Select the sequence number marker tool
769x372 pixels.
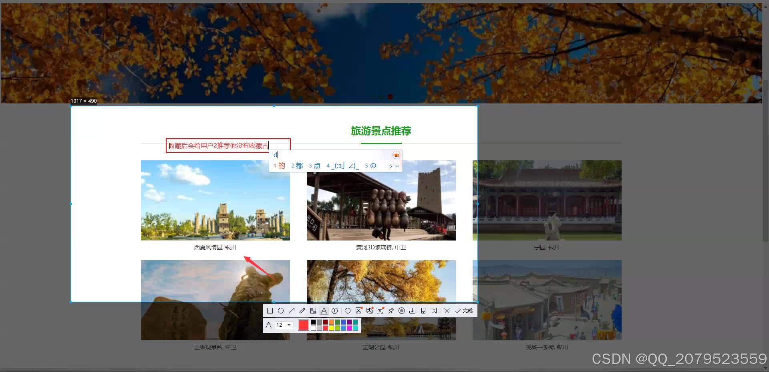334,311
